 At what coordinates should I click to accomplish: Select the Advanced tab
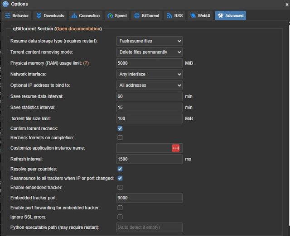pos(231,16)
